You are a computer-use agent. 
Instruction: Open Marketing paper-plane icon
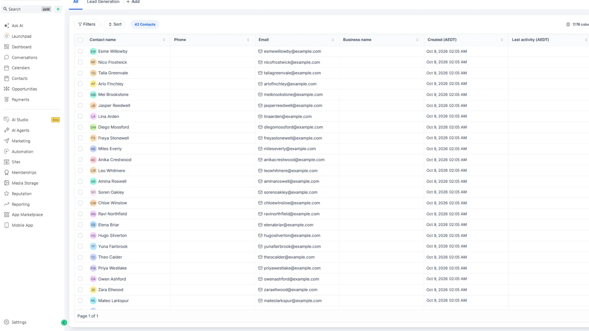(x=7, y=141)
